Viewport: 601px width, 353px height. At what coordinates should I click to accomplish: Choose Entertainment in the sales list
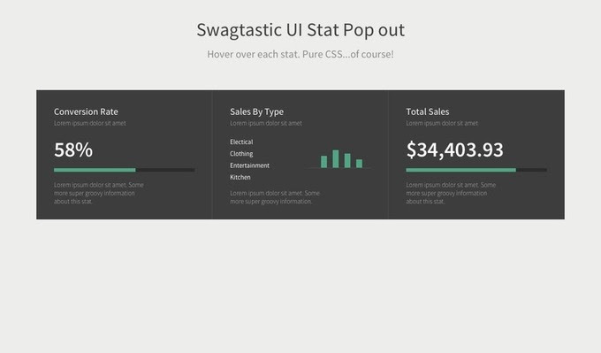point(249,165)
